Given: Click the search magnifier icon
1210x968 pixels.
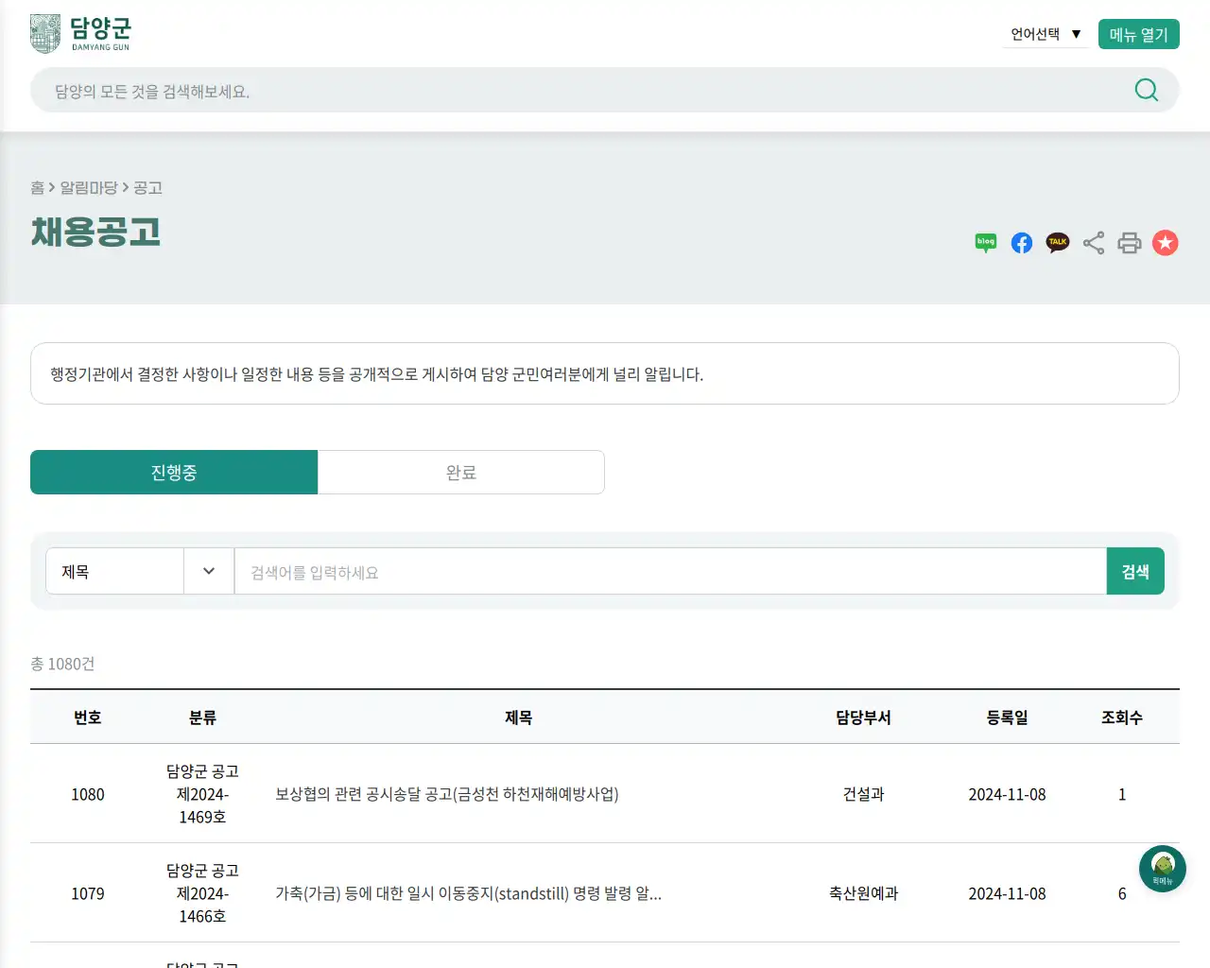Looking at the screenshot, I should [1146, 90].
